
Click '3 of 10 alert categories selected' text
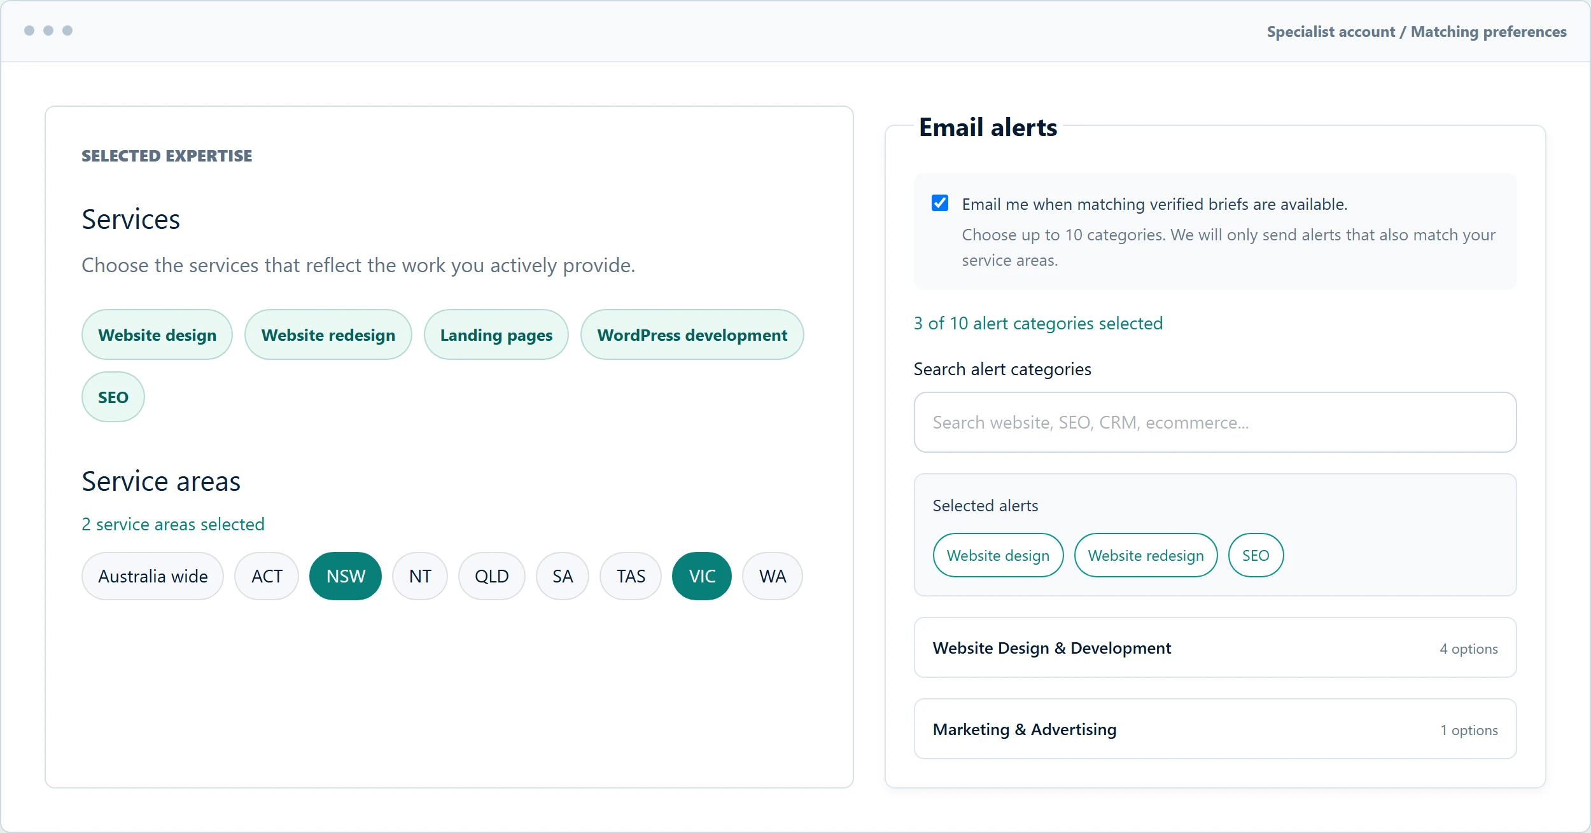tap(1038, 324)
